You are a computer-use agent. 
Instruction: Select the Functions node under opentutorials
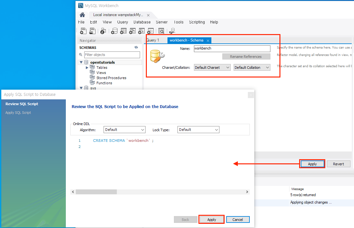(104, 83)
